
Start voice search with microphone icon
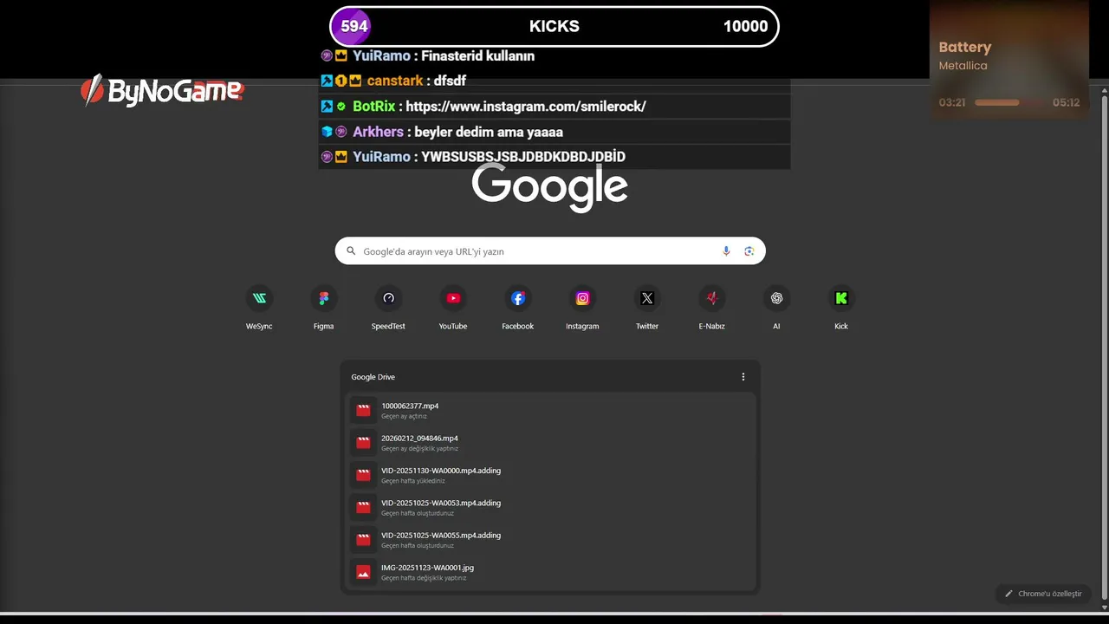[x=726, y=251]
